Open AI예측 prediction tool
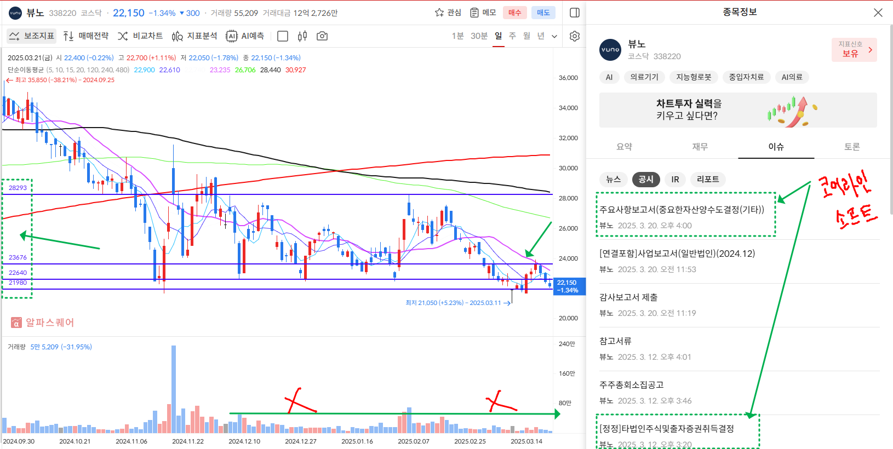Viewport: 893px width, 449px height. pos(245,36)
